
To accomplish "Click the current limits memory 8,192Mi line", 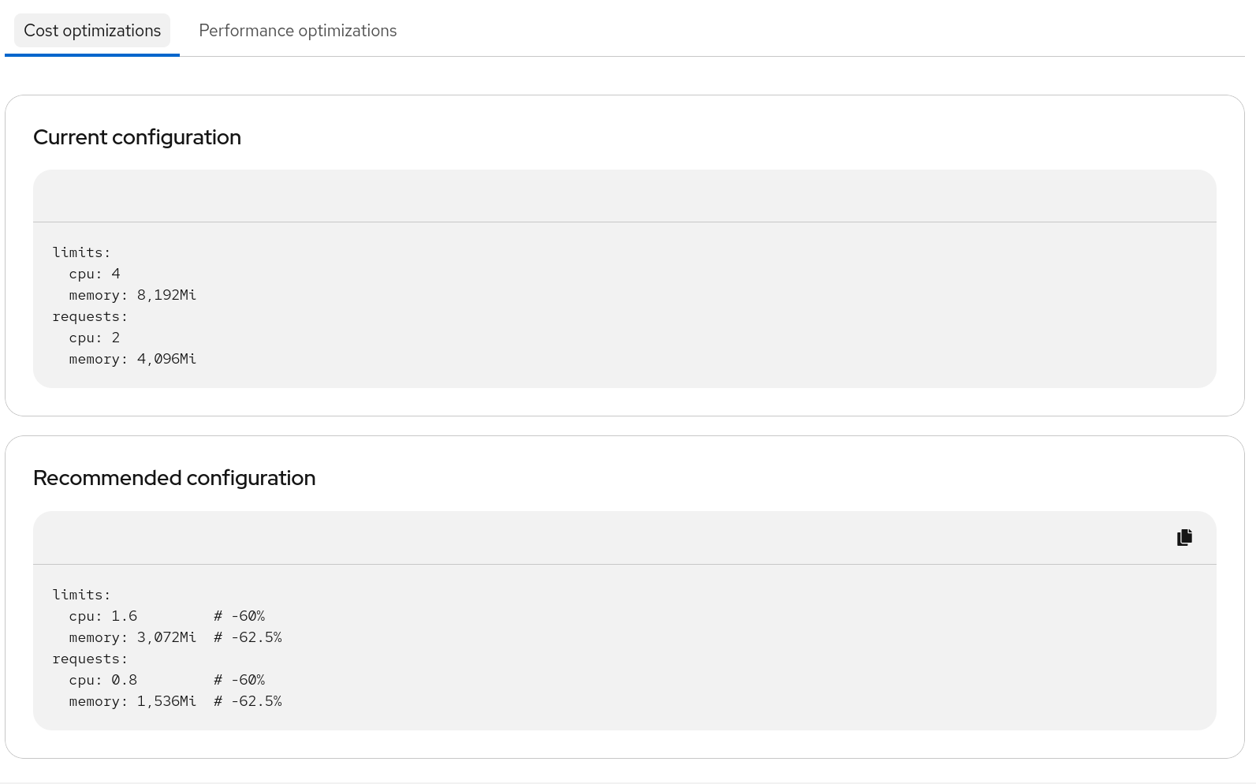I will 132,295.
